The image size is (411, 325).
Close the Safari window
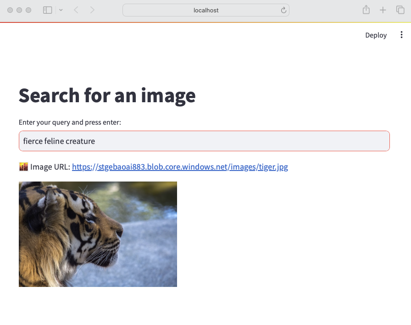pos(11,10)
